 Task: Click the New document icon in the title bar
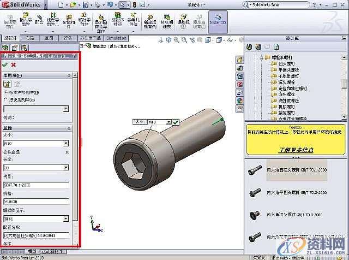[61, 5]
